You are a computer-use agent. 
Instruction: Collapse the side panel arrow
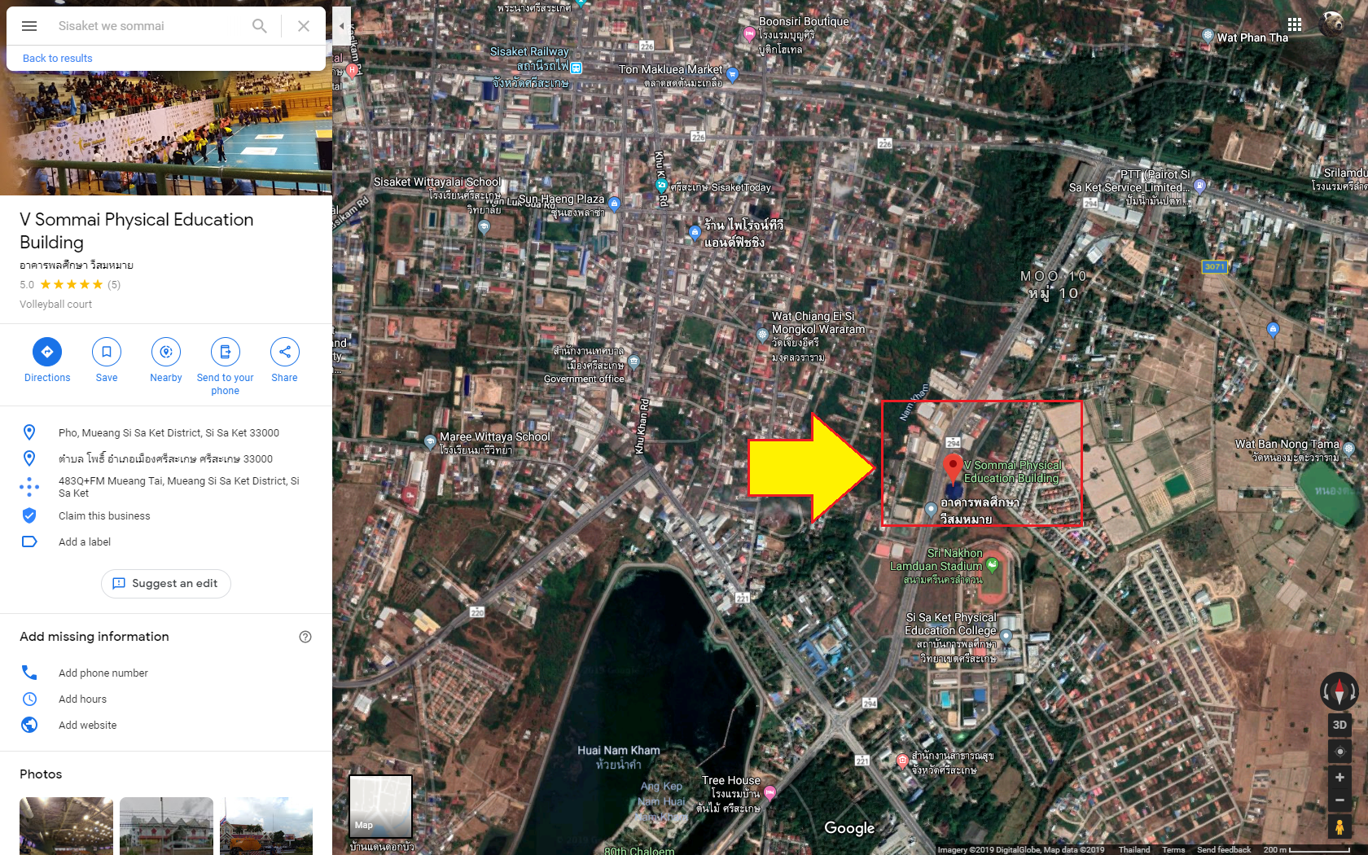tap(342, 26)
